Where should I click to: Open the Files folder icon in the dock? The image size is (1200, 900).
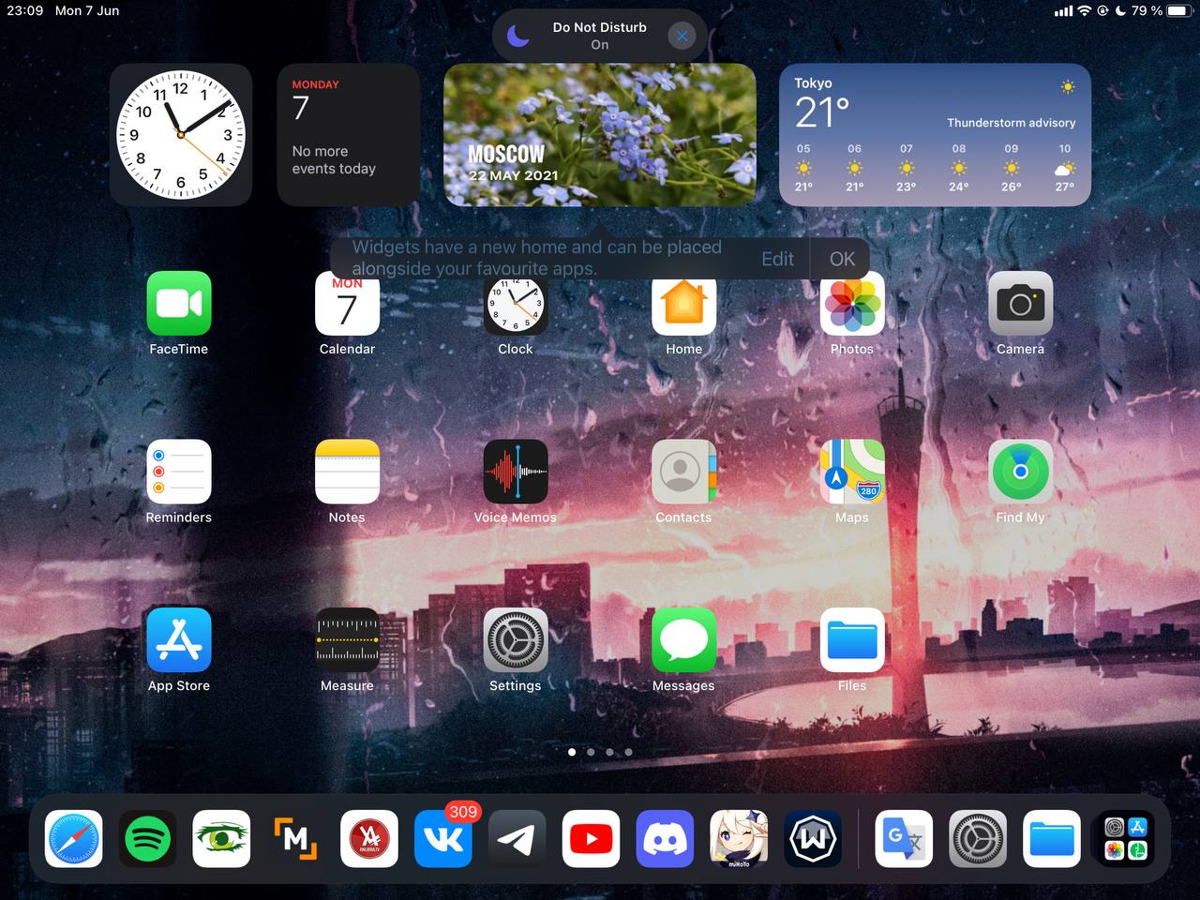[x=1052, y=839]
